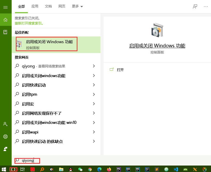Screen dimensions: 211x172
Task: Expand the 更多 dropdown filter
Action: coord(77,6)
